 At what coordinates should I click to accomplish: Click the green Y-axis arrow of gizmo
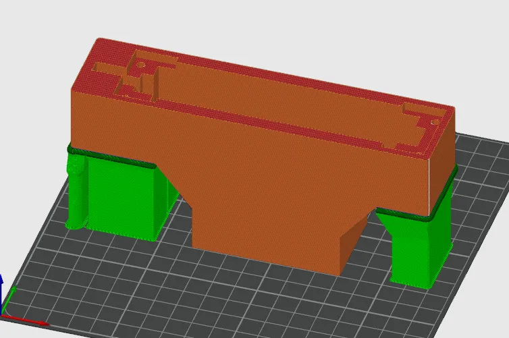(9, 299)
